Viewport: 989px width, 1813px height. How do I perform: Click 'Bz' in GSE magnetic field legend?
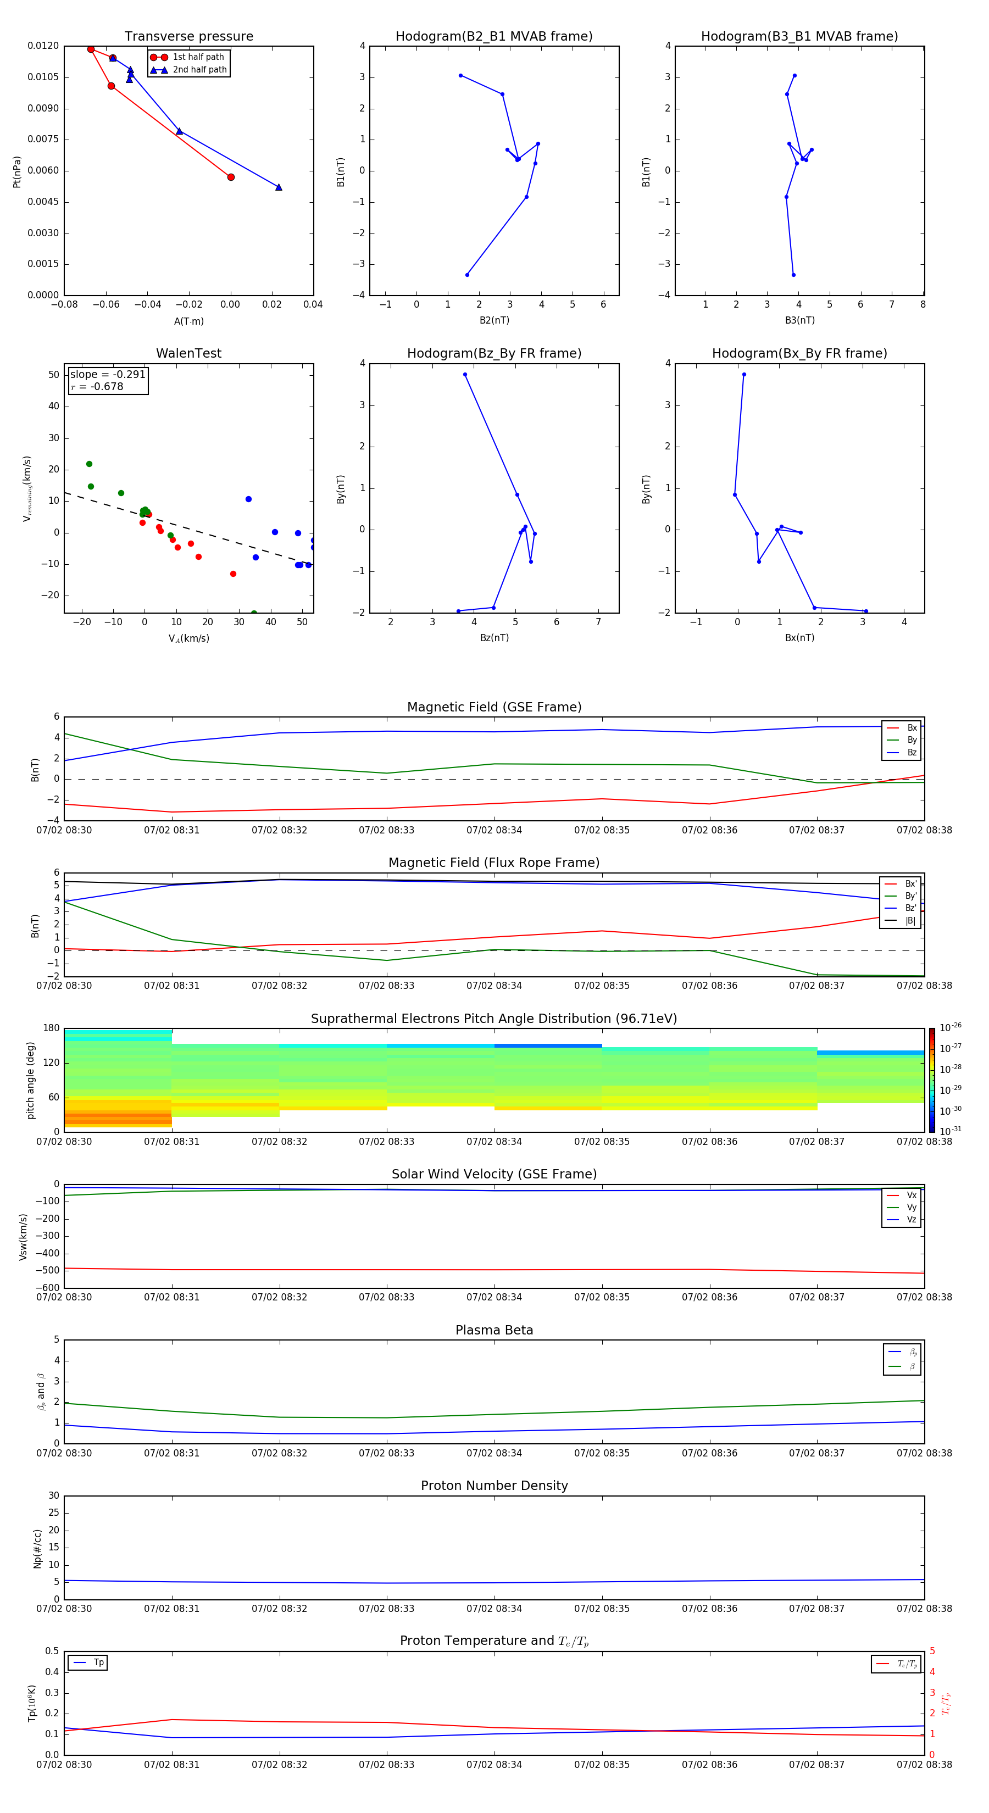pos(912,752)
